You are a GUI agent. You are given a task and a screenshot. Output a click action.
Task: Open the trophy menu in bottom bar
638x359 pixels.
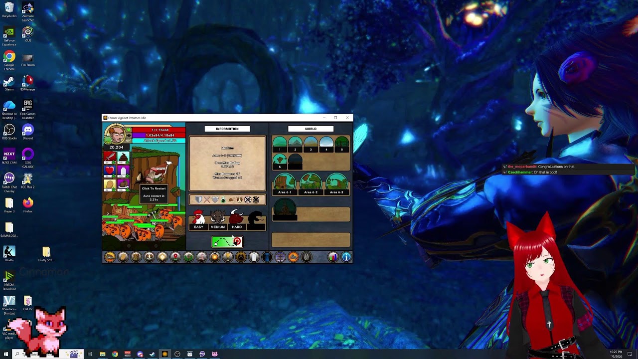click(228, 257)
